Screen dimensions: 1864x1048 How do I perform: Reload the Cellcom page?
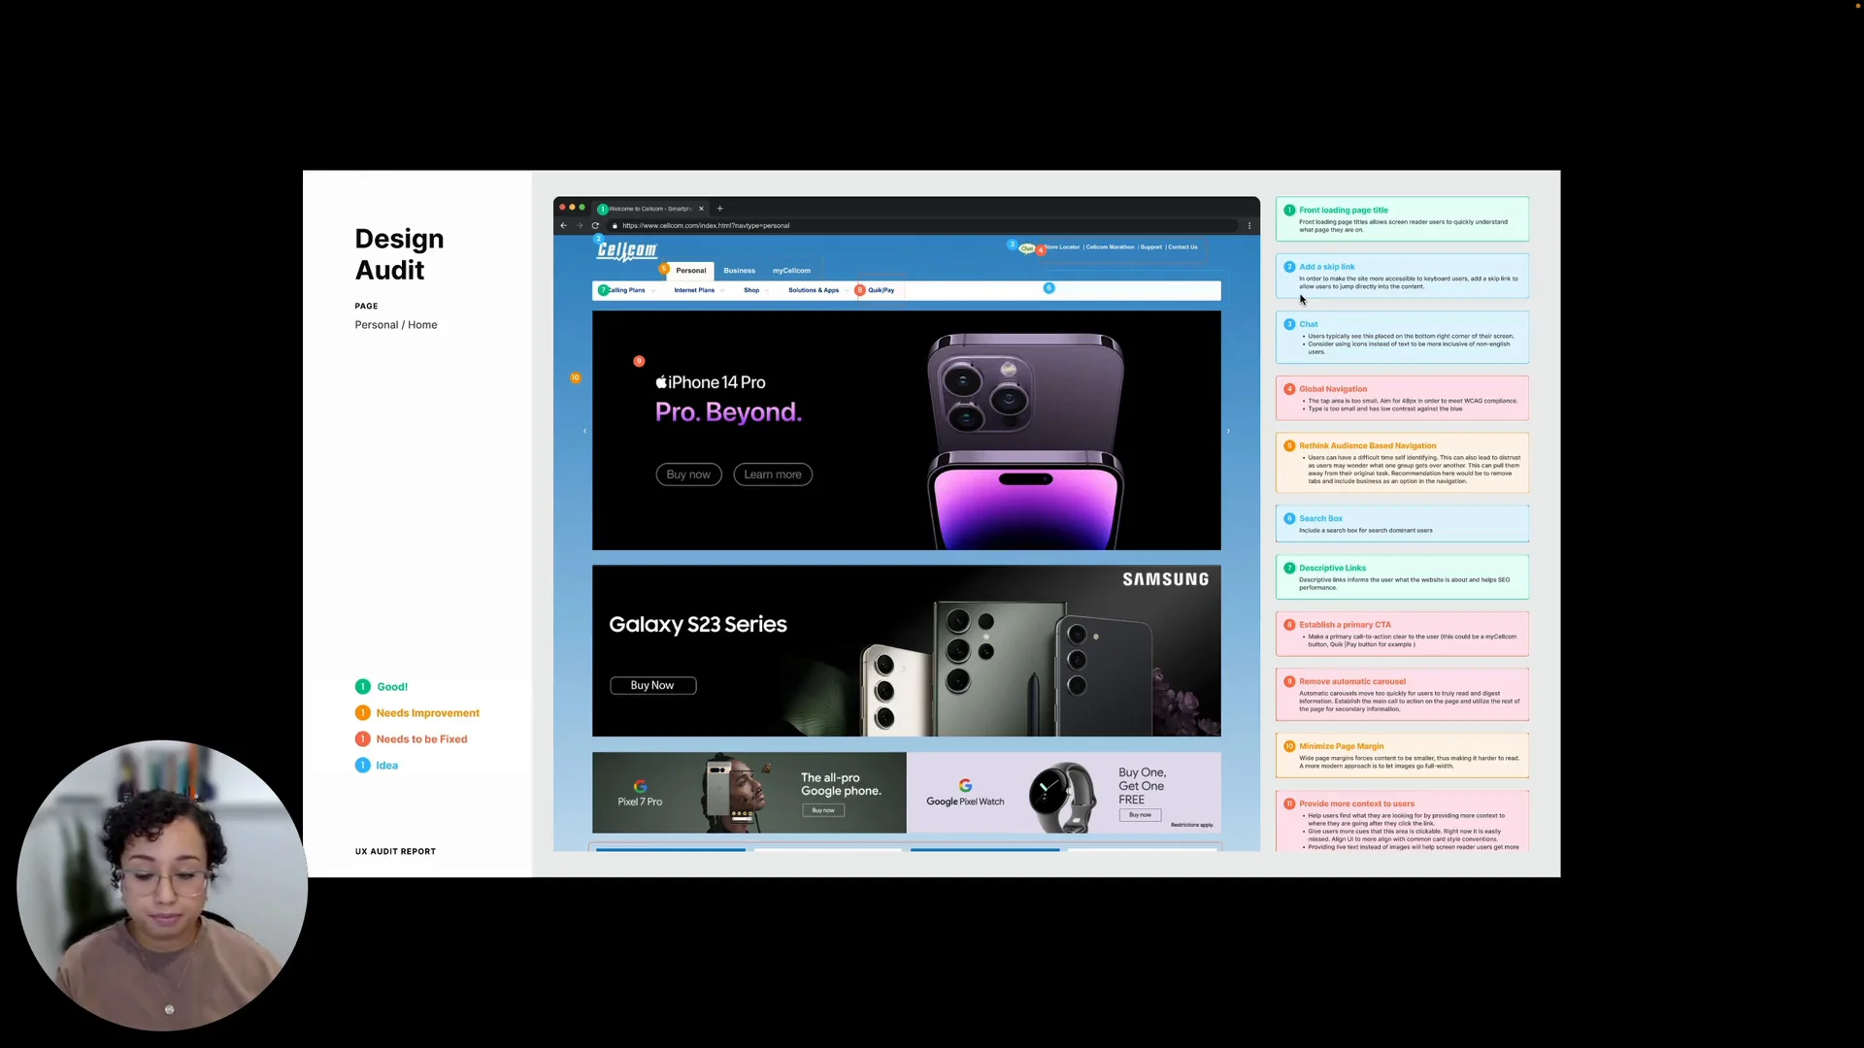pos(595,225)
